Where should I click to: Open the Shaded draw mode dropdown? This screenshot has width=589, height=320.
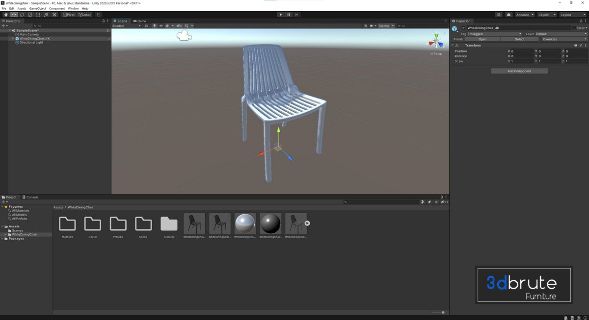tap(126, 26)
